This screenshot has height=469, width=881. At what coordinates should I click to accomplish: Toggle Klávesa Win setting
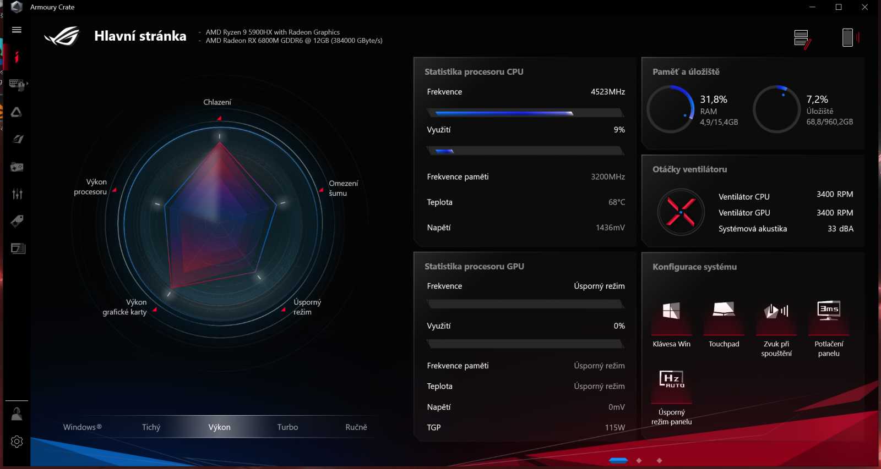point(671,324)
